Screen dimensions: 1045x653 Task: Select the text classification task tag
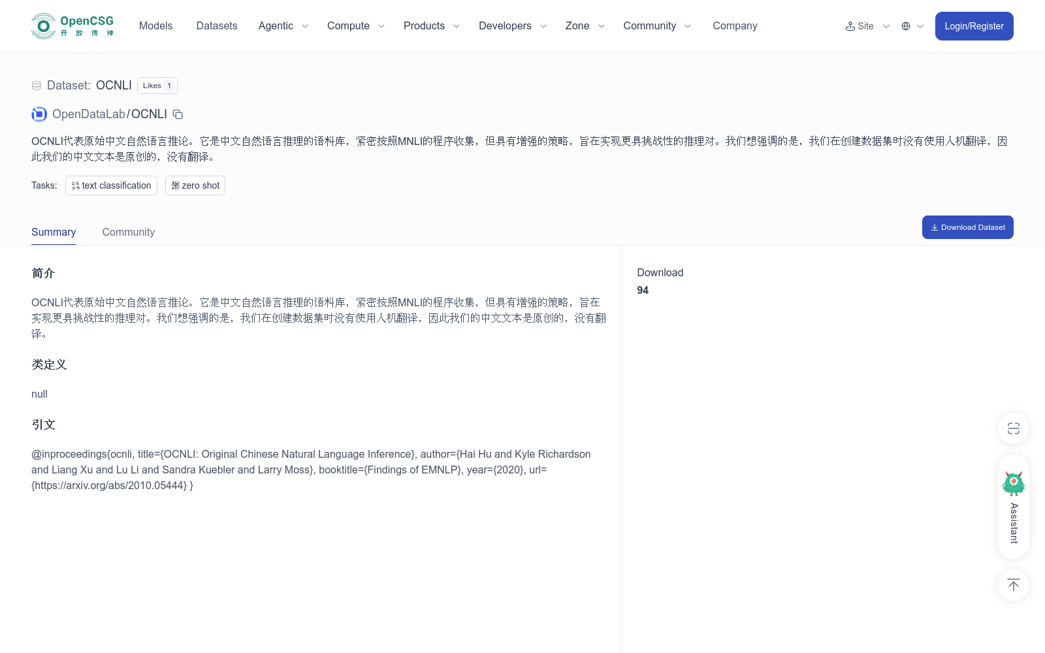coord(111,185)
